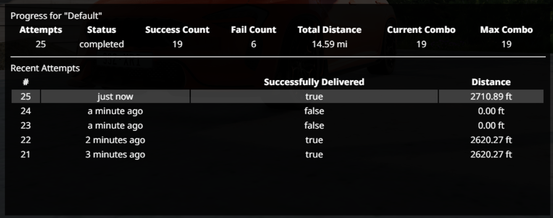
Task: Click the Success Count header
Action: pyautogui.click(x=177, y=30)
